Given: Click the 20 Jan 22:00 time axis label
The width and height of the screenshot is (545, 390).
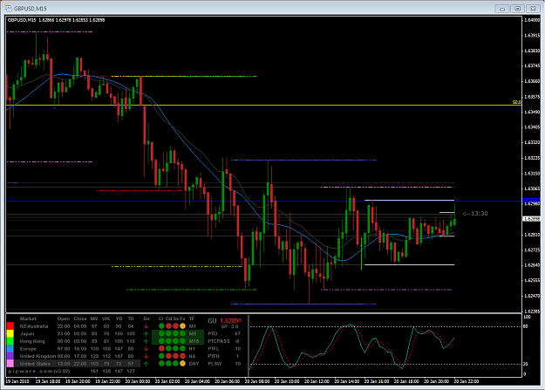Looking at the screenshot, I should tap(467, 381).
